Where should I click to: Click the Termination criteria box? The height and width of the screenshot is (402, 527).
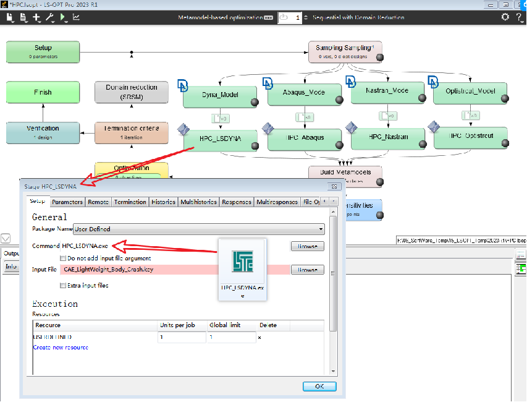tap(132, 133)
